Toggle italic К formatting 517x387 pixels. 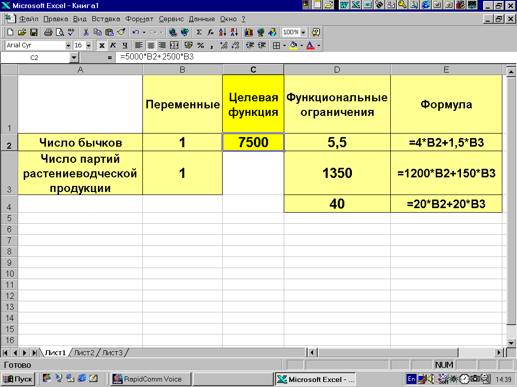[113, 45]
